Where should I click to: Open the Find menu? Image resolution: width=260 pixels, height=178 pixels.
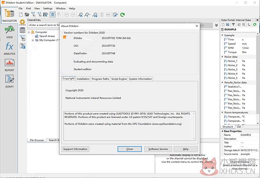pos(28,8)
